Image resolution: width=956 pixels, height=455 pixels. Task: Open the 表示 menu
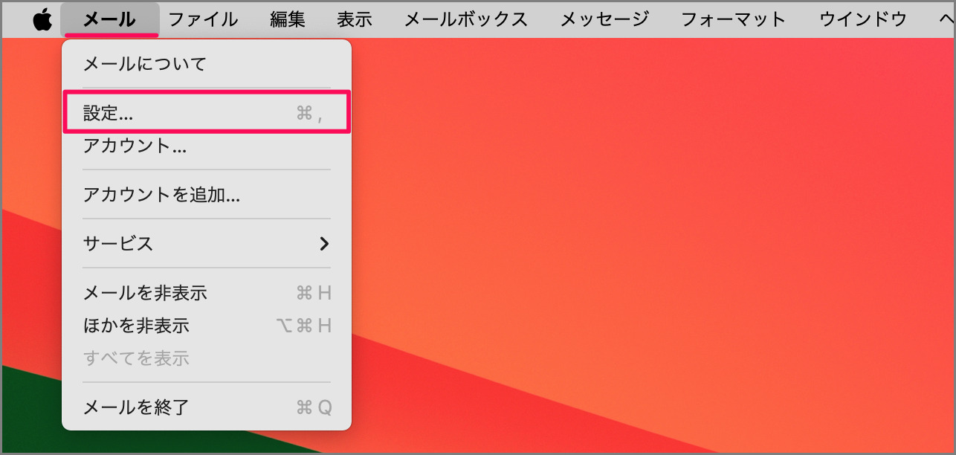point(355,19)
